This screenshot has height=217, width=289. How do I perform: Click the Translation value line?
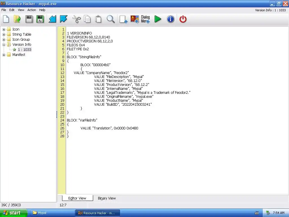[109, 128]
